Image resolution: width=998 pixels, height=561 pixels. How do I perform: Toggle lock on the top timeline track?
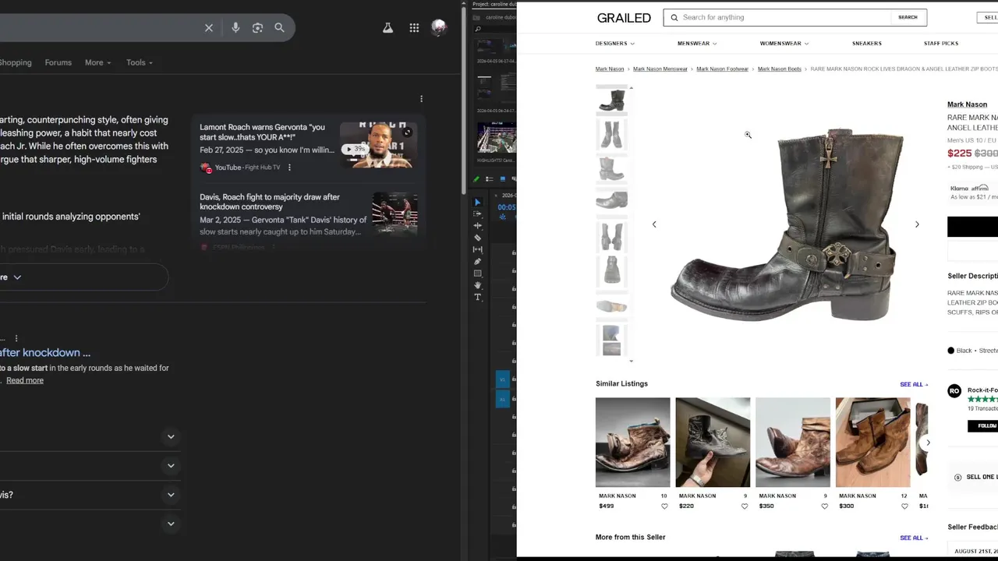tap(515, 253)
